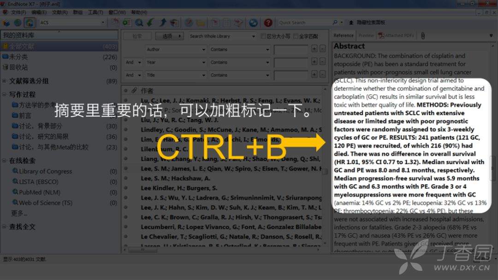Click the LISTA (EBSCO) search icon
498x280 pixels.
pyautogui.click(x=15, y=181)
